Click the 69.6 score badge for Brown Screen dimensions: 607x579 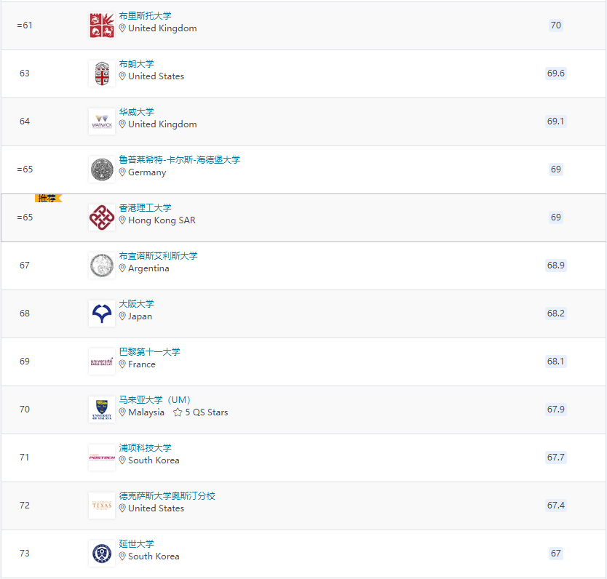click(x=556, y=73)
